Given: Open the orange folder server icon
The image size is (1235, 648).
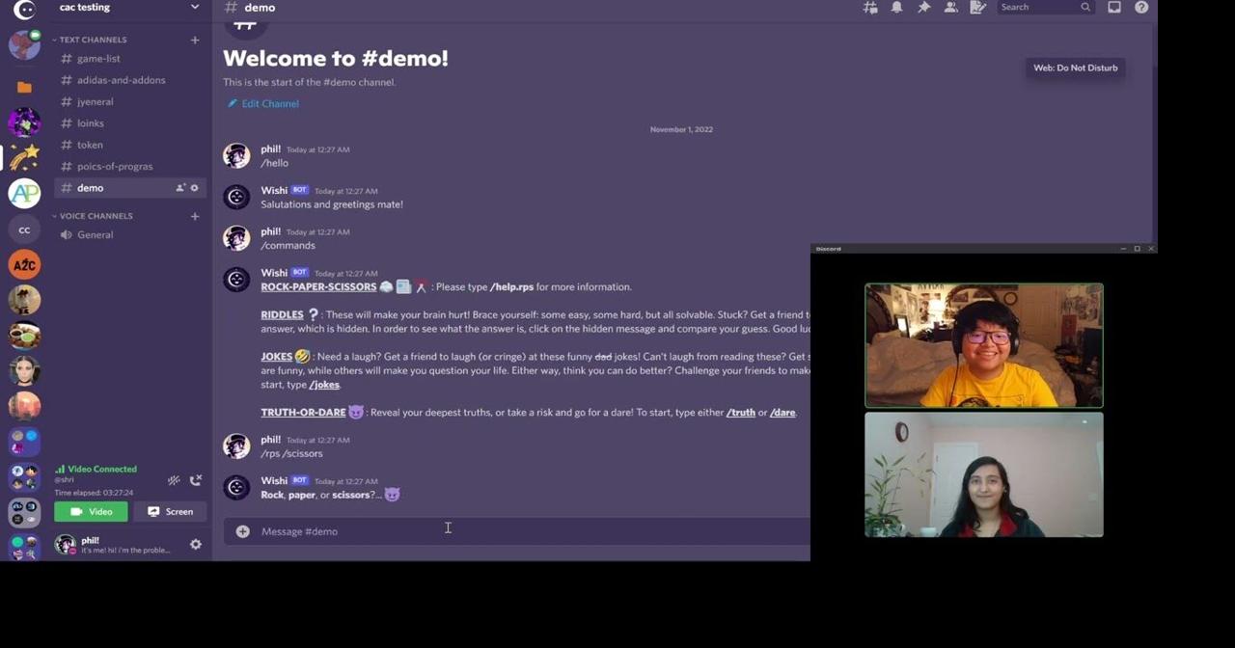Looking at the screenshot, I should tap(24, 87).
